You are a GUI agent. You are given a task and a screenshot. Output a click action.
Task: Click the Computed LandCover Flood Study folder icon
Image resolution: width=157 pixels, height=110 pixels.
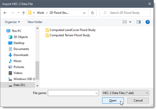[47, 30]
